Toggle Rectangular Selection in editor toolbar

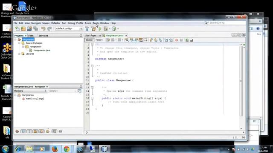145,40
